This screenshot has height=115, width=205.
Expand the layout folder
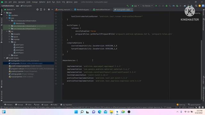(x=9, y=37)
